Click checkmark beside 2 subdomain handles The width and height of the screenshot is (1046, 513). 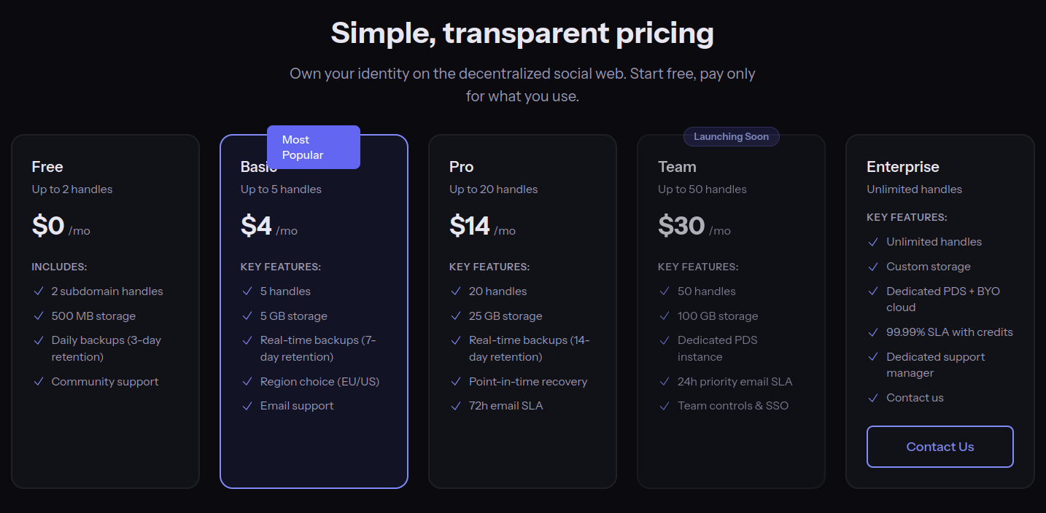(39, 291)
